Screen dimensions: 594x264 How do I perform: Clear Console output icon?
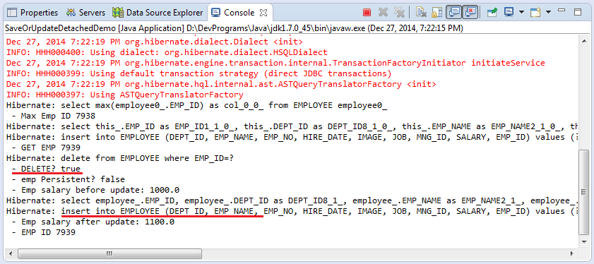coord(420,13)
